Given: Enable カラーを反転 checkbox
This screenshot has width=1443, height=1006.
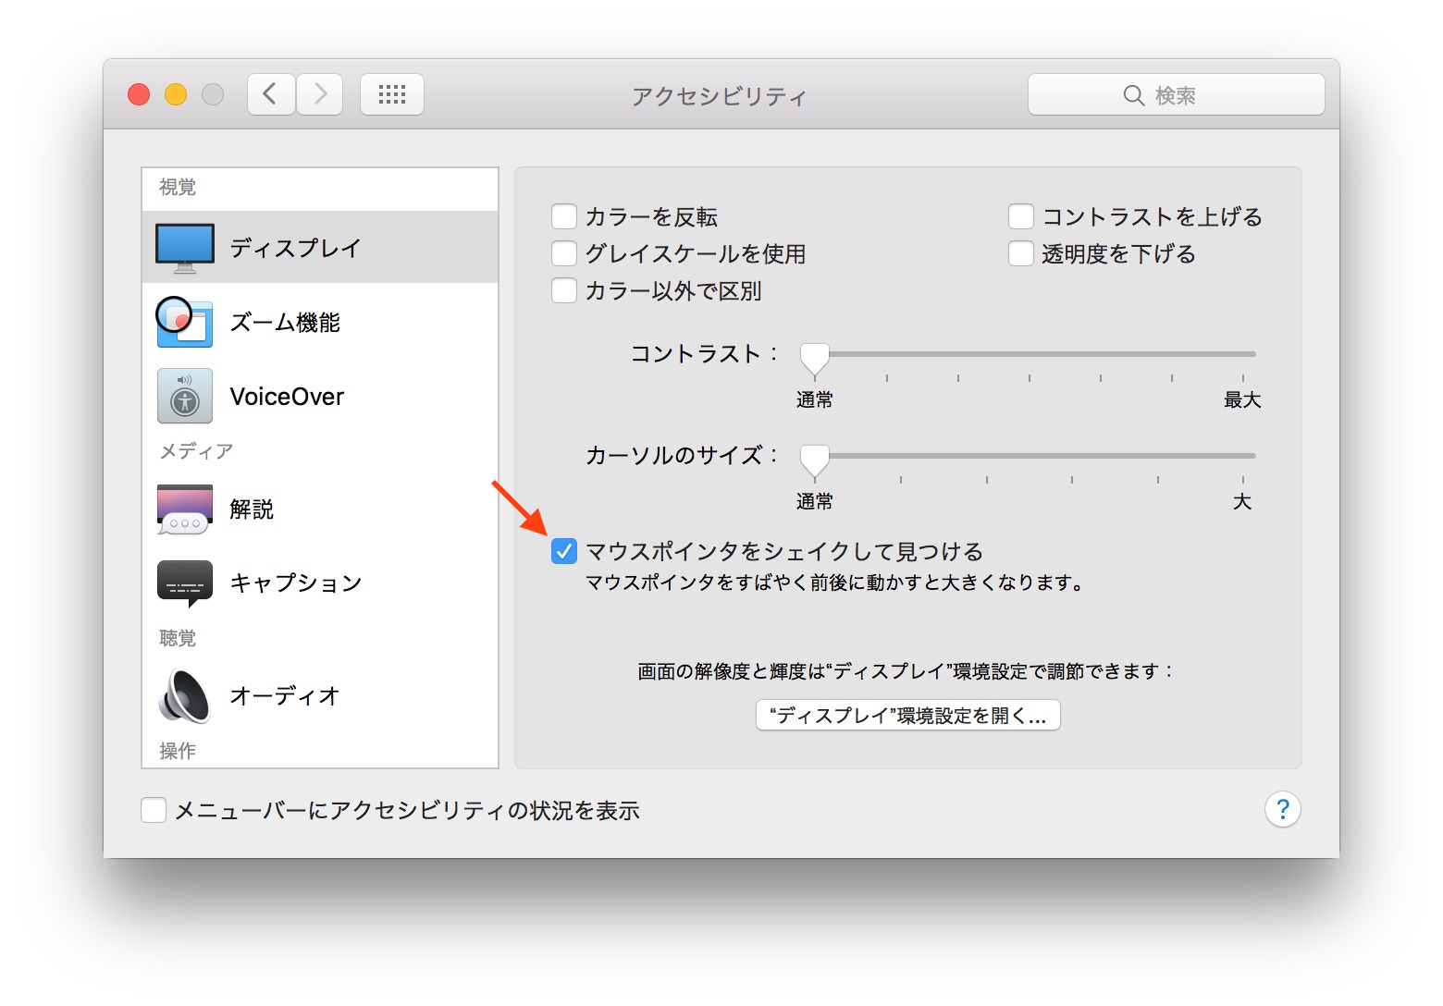Looking at the screenshot, I should (x=564, y=215).
